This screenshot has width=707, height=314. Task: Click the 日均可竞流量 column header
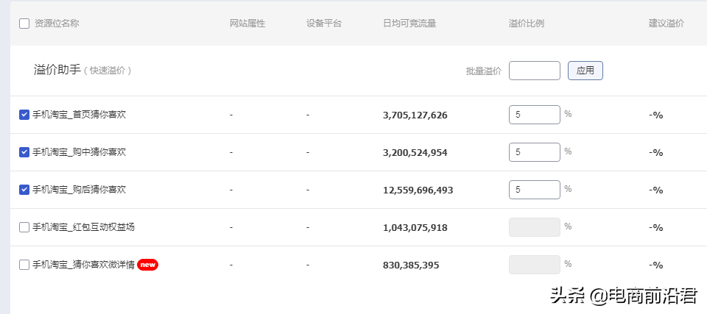click(409, 24)
